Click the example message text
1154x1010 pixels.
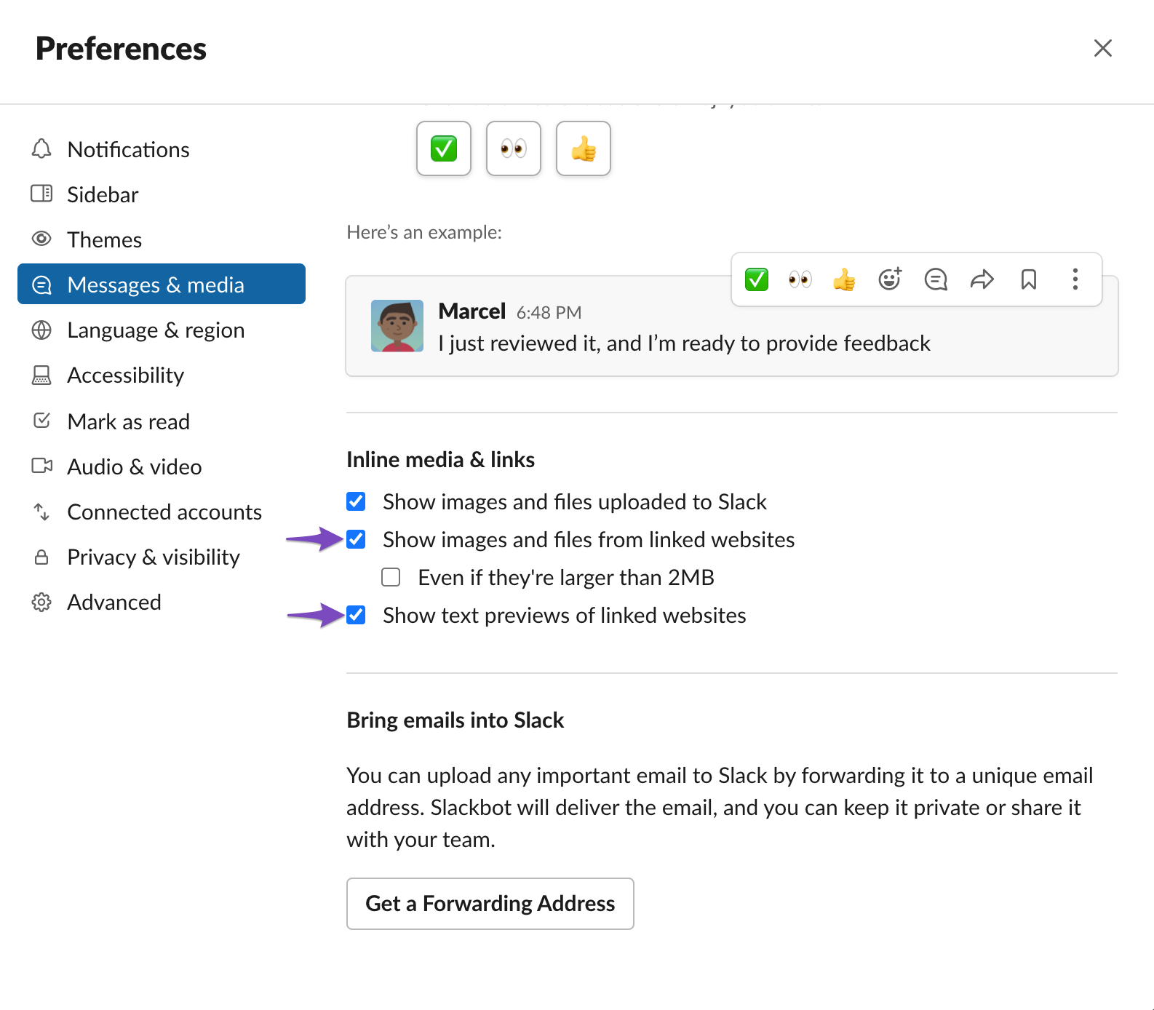tap(684, 343)
